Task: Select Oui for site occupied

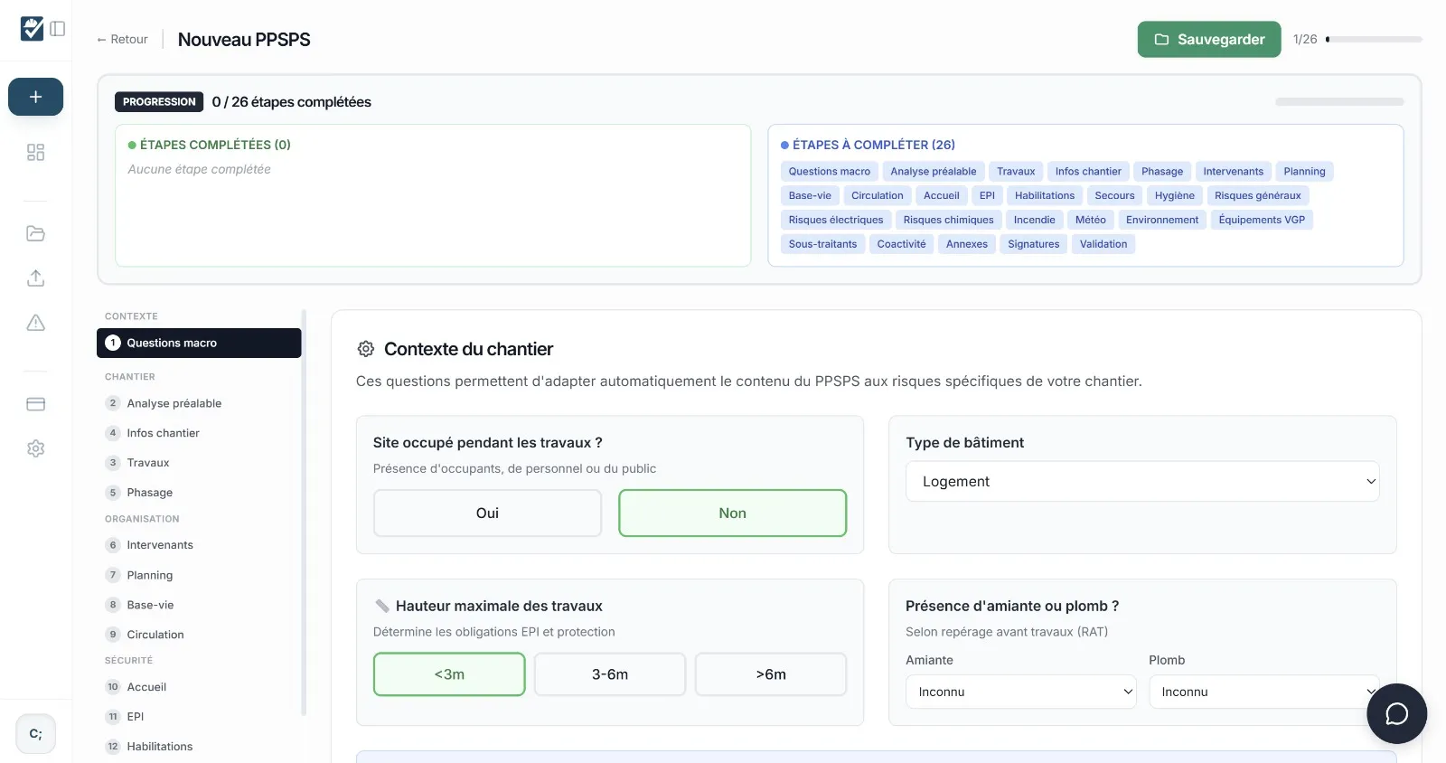Action: [x=487, y=513]
